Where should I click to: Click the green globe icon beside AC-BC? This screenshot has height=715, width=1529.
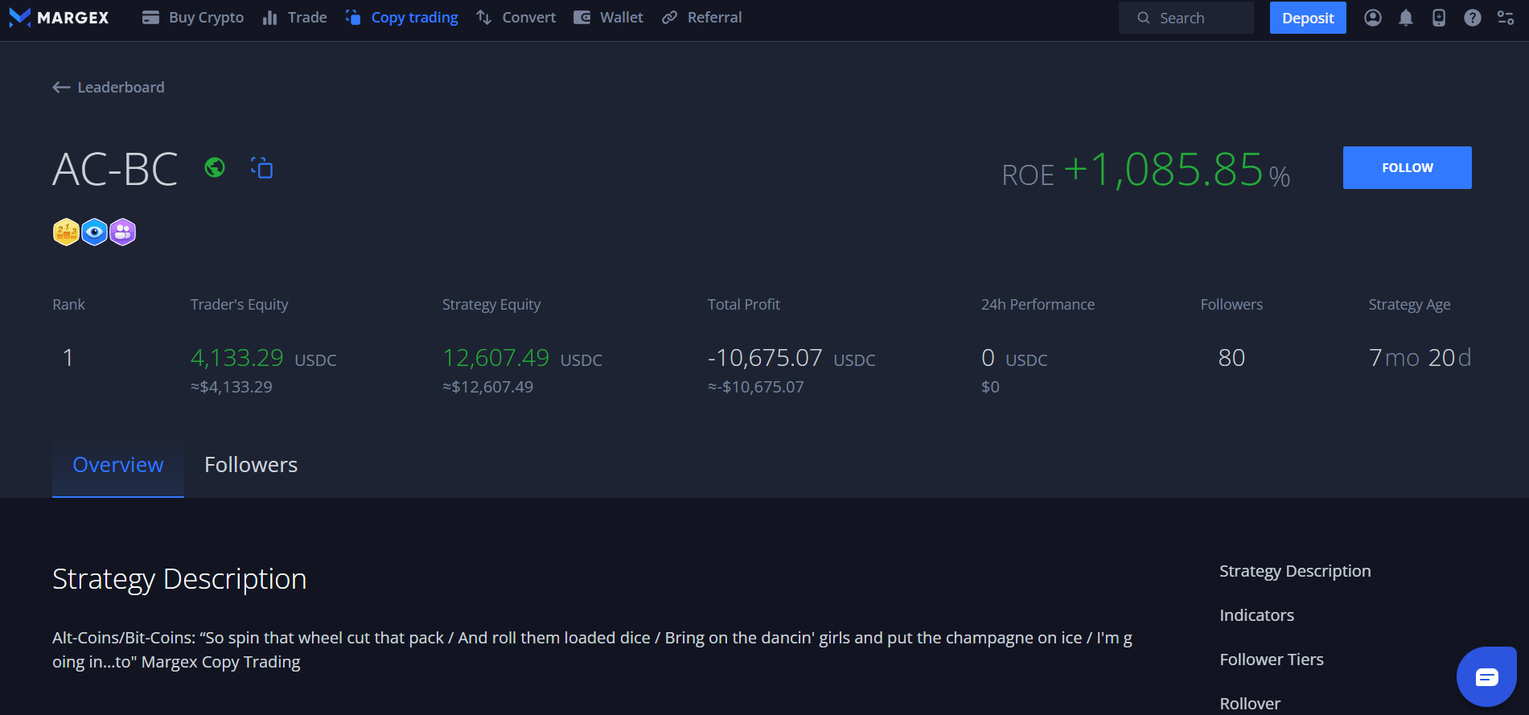click(x=215, y=167)
